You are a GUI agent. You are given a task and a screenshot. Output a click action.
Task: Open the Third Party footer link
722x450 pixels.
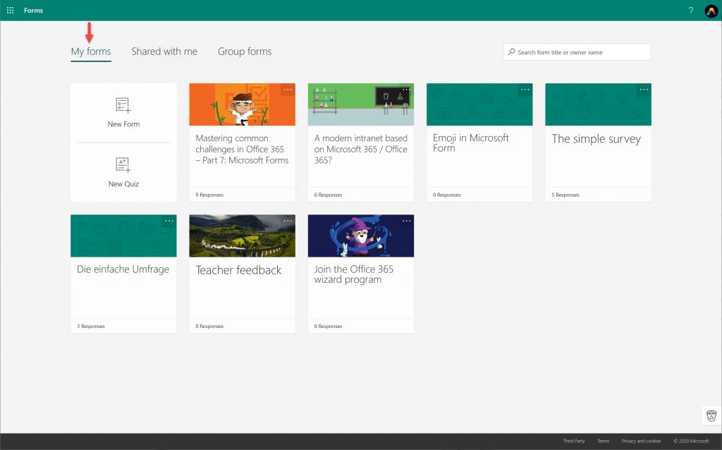pyautogui.click(x=574, y=442)
